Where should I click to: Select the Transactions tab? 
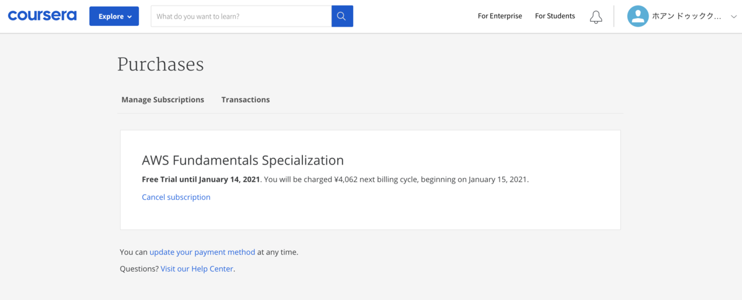click(x=245, y=100)
